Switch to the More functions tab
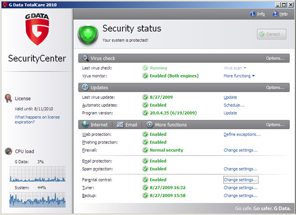Image resolution: width=296 pixels, height=215 pixels. tap(167, 125)
